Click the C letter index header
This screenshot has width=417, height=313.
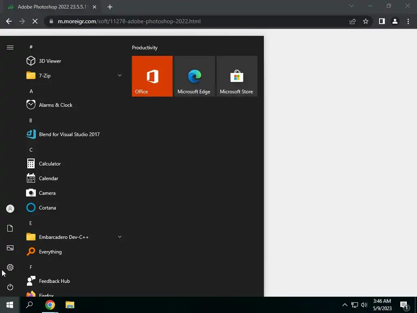[31, 150]
